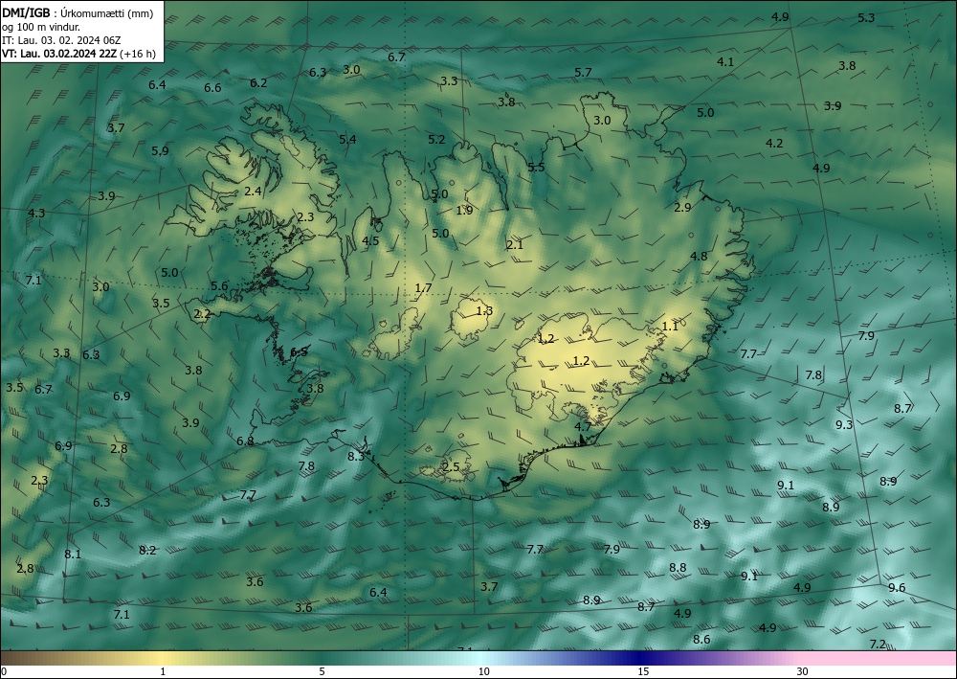Click the 'og 100 m vindur.' caption line
The height and width of the screenshot is (679, 957).
pos(41,27)
